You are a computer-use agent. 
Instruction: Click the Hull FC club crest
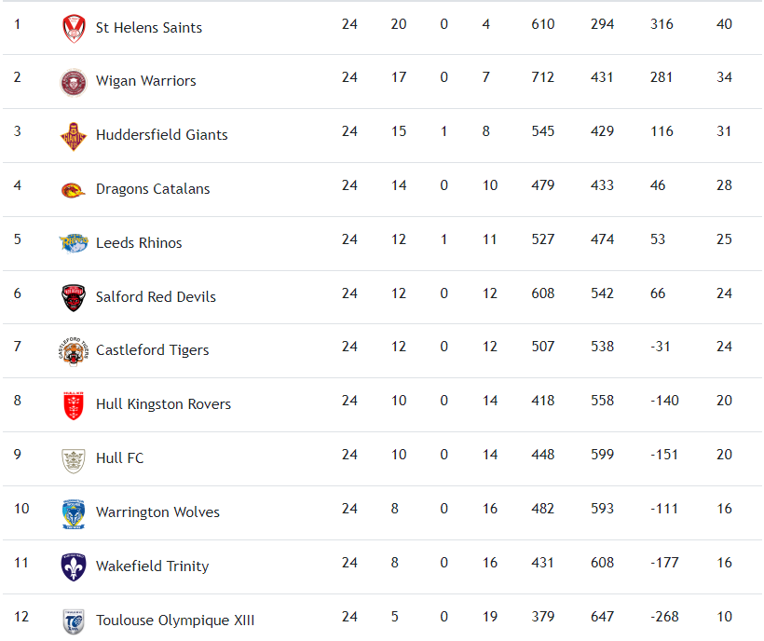(73, 459)
